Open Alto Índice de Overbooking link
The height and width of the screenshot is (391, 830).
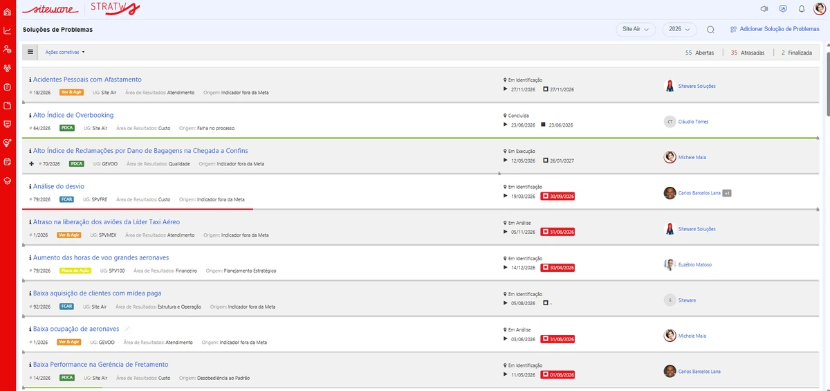point(73,115)
